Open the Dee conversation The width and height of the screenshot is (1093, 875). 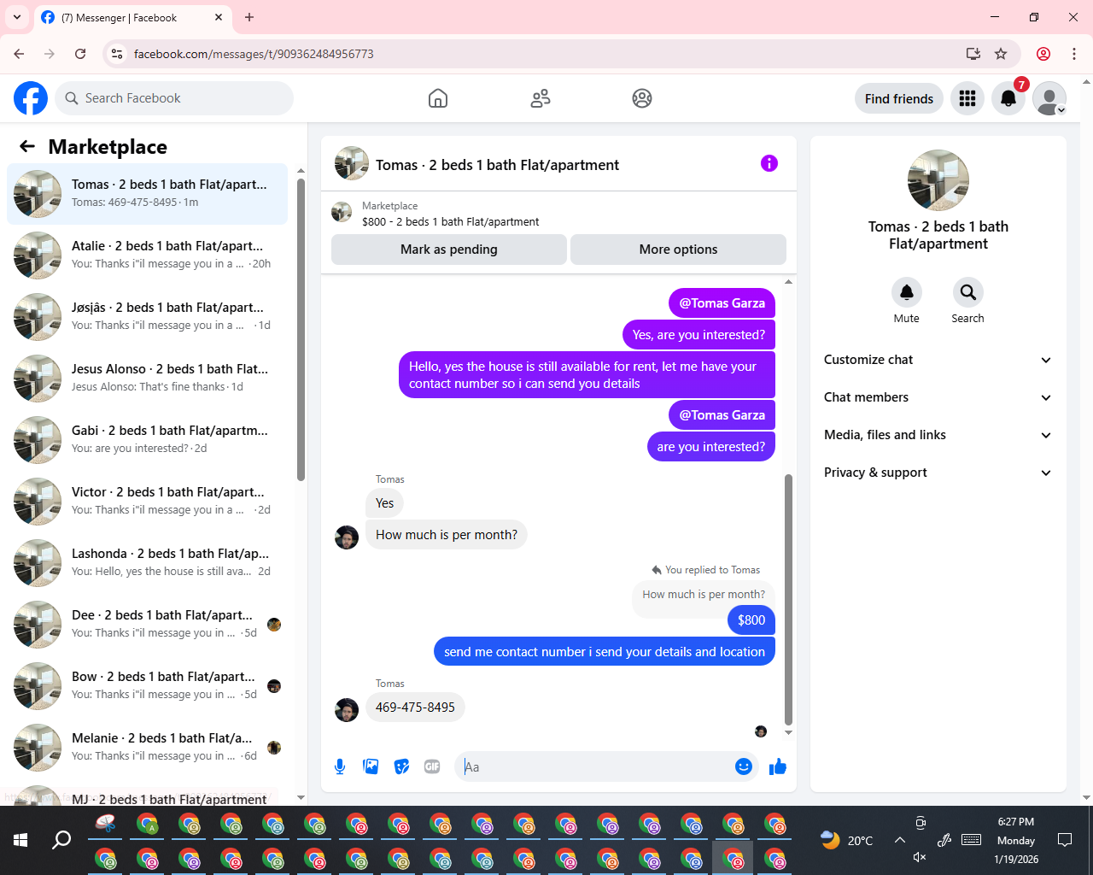tap(147, 625)
